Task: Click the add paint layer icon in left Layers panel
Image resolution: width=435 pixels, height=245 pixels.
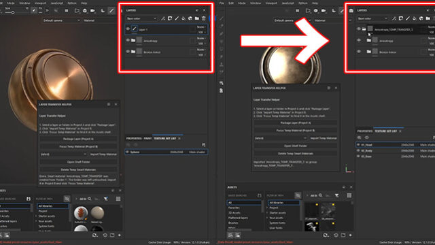Action: pos(177,18)
